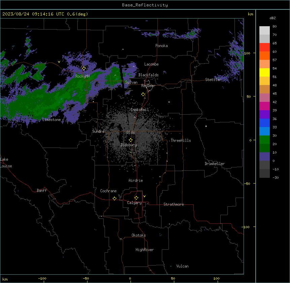Click the HighRiver label
The height and width of the screenshot is (283, 290).
coord(145,250)
